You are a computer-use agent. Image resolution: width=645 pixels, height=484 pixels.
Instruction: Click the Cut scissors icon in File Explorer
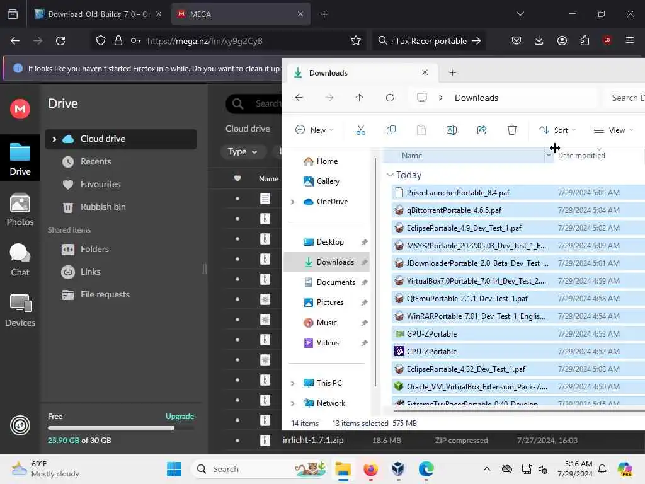click(360, 130)
